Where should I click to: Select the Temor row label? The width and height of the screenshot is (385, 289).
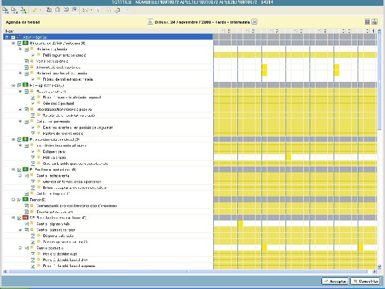point(38,200)
